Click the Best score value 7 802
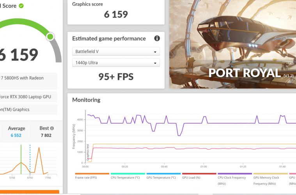This screenshot has height=195, width=296. pyautogui.click(x=46, y=135)
